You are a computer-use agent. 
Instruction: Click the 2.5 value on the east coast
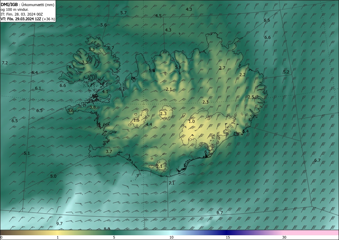click(x=251, y=97)
